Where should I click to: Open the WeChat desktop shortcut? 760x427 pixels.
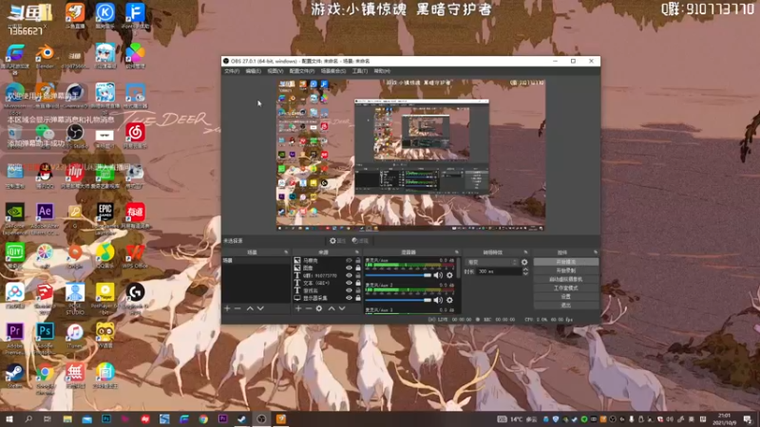pyautogui.click(x=45, y=136)
